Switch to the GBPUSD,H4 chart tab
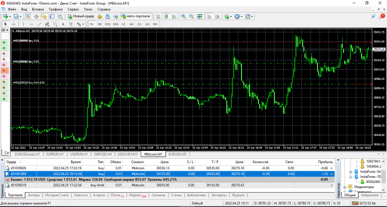Viewport: 387px width, 207px height. click(103, 154)
